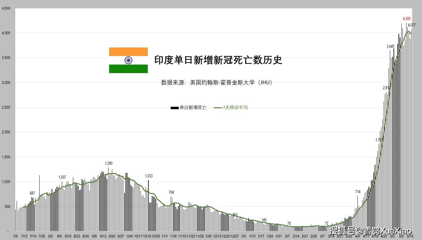Click the data label '145'
Screen dimensions: 422x240
264,220
